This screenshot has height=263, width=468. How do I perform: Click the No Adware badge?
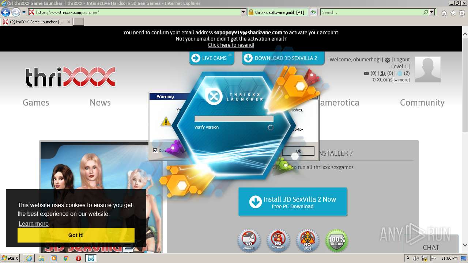[x=249, y=241]
